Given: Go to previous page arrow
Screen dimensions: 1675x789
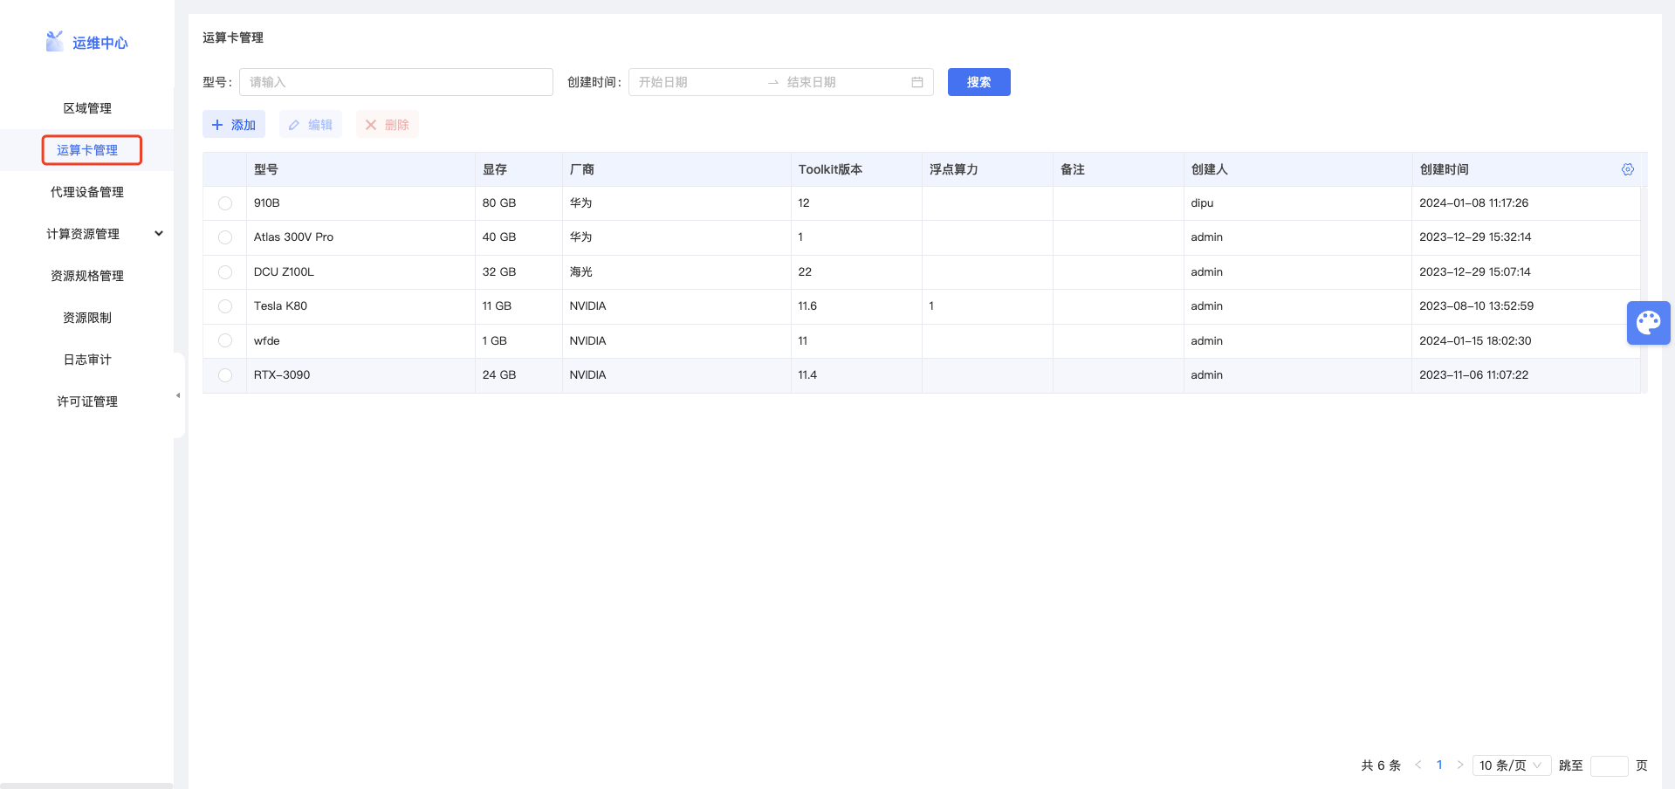Looking at the screenshot, I should click(1418, 765).
